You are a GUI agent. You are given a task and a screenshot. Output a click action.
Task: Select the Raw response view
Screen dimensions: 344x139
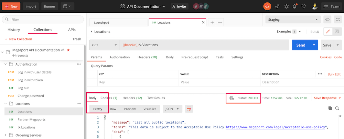pyautogui.click(x=113, y=109)
